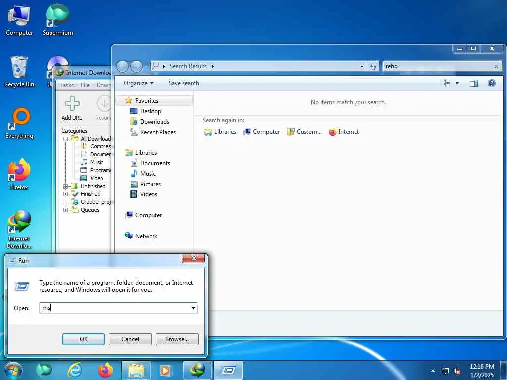Viewport: 507px width, 380px height.
Task: Open Explorer help question mark icon
Action: (x=492, y=83)
